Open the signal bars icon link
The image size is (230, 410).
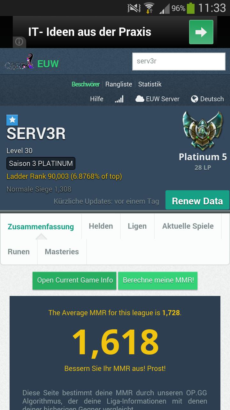tap(119, 99)
